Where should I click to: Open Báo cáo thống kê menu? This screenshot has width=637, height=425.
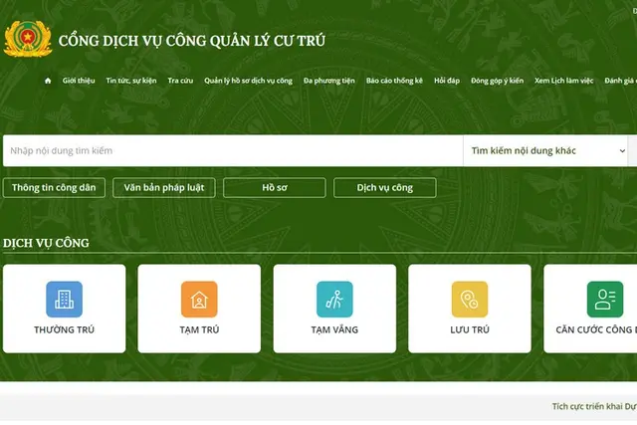coord(394,81)
